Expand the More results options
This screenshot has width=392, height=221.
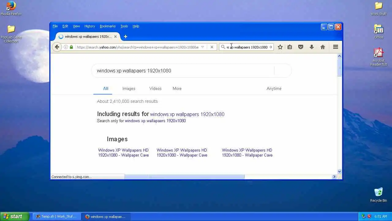point(177,88)
